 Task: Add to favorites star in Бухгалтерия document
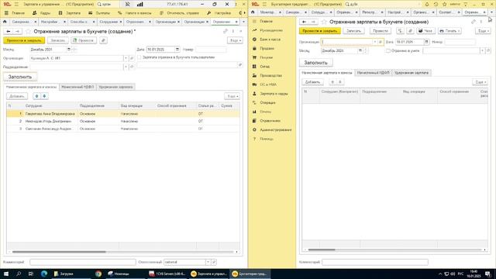(x=324, y=22)
